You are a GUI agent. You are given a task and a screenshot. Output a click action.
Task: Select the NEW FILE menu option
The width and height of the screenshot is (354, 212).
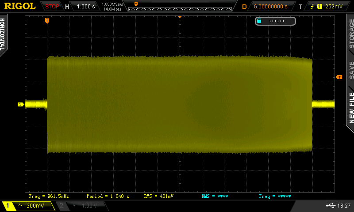[351, 108]
